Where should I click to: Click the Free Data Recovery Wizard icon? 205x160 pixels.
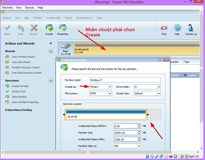pyautogui.click(x=7, y=73)
